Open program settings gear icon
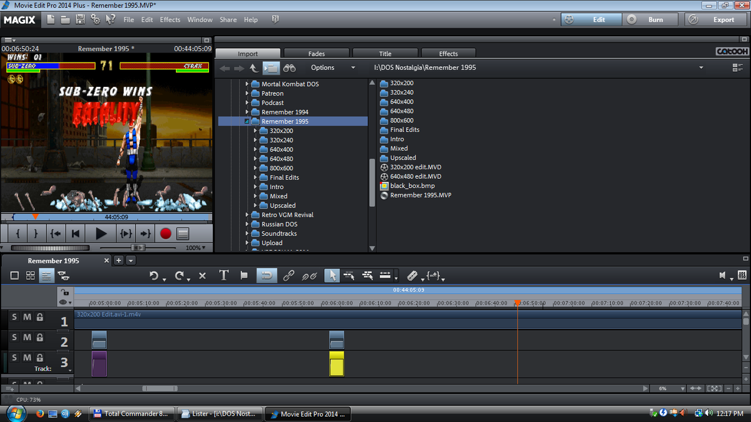Screen dimensions: 751x422 [x=95, y=19]
